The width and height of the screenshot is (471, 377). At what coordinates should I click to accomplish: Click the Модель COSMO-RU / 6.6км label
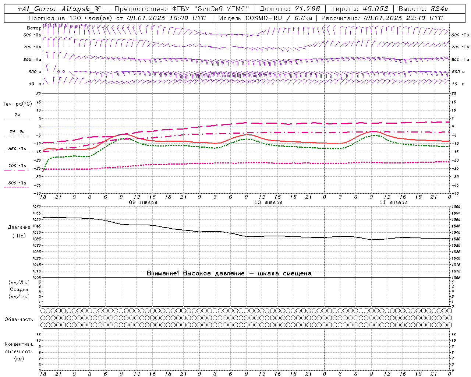point(265,18)
